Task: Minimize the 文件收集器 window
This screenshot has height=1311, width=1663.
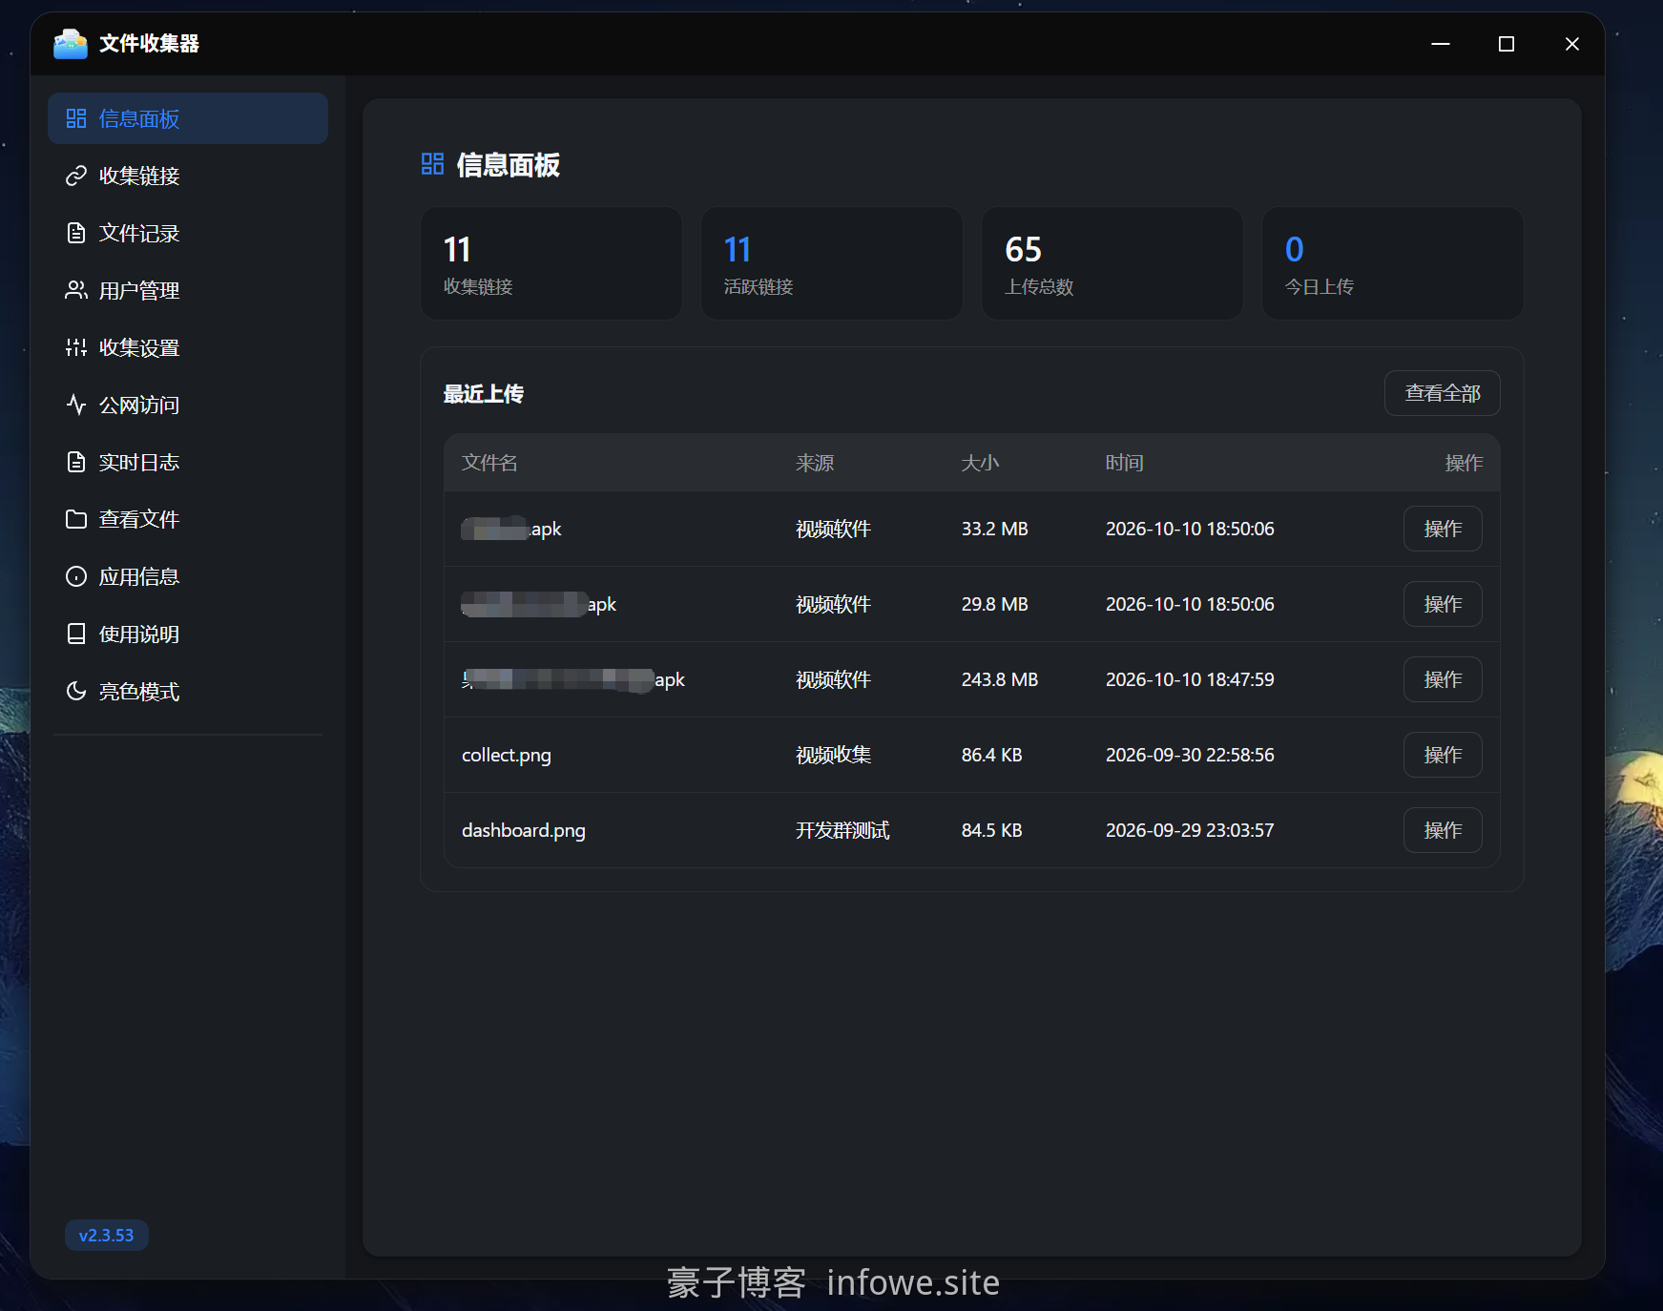Action: point(1441,44)
